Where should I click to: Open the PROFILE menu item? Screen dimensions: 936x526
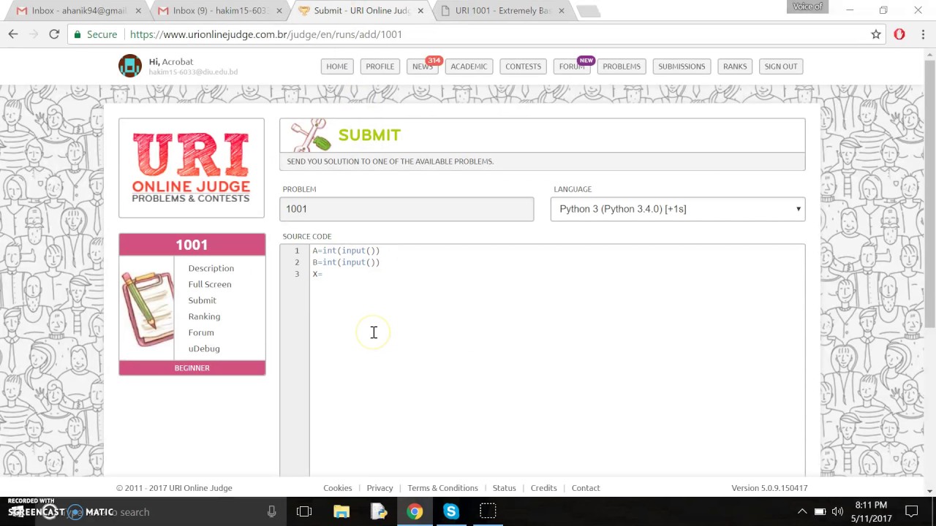(380, 66)
